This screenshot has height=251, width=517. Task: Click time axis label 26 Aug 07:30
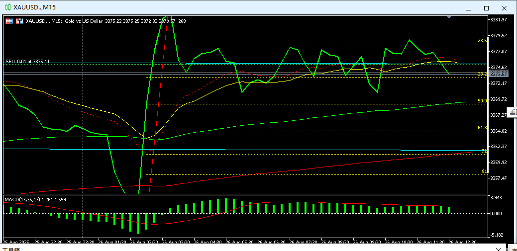pos(304,242)
